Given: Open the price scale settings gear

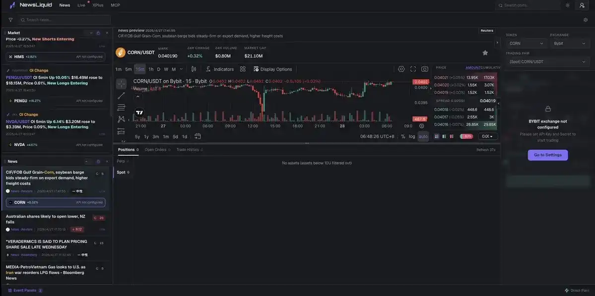Looking at the screenshot, I should (422, 126).
